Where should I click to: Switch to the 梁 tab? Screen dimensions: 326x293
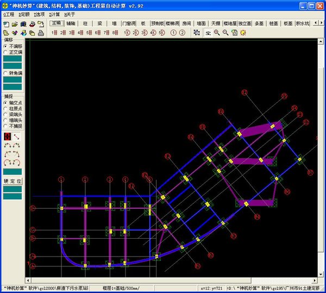click(99, 24)
